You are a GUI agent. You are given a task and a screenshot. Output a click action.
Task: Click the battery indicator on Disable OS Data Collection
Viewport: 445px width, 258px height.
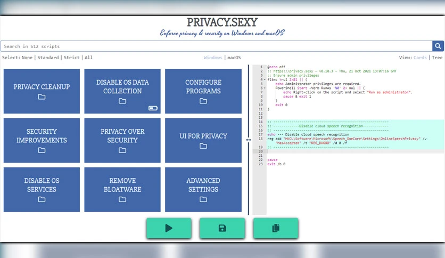(153, 108)
